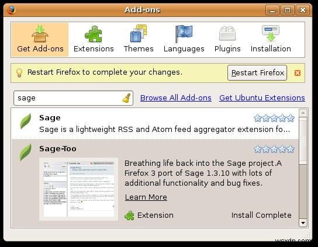The width and height of the screenshot is (318, 247).
Task: Open the Get Ubuntu Extensions link
Action: click(x=262, y=98)
